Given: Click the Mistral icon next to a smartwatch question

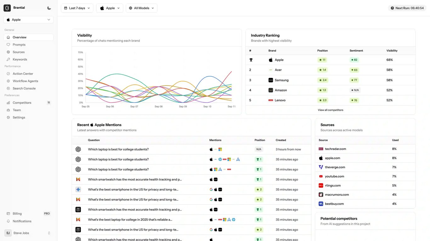Looking at the screenshot, I should click(78, 179).
